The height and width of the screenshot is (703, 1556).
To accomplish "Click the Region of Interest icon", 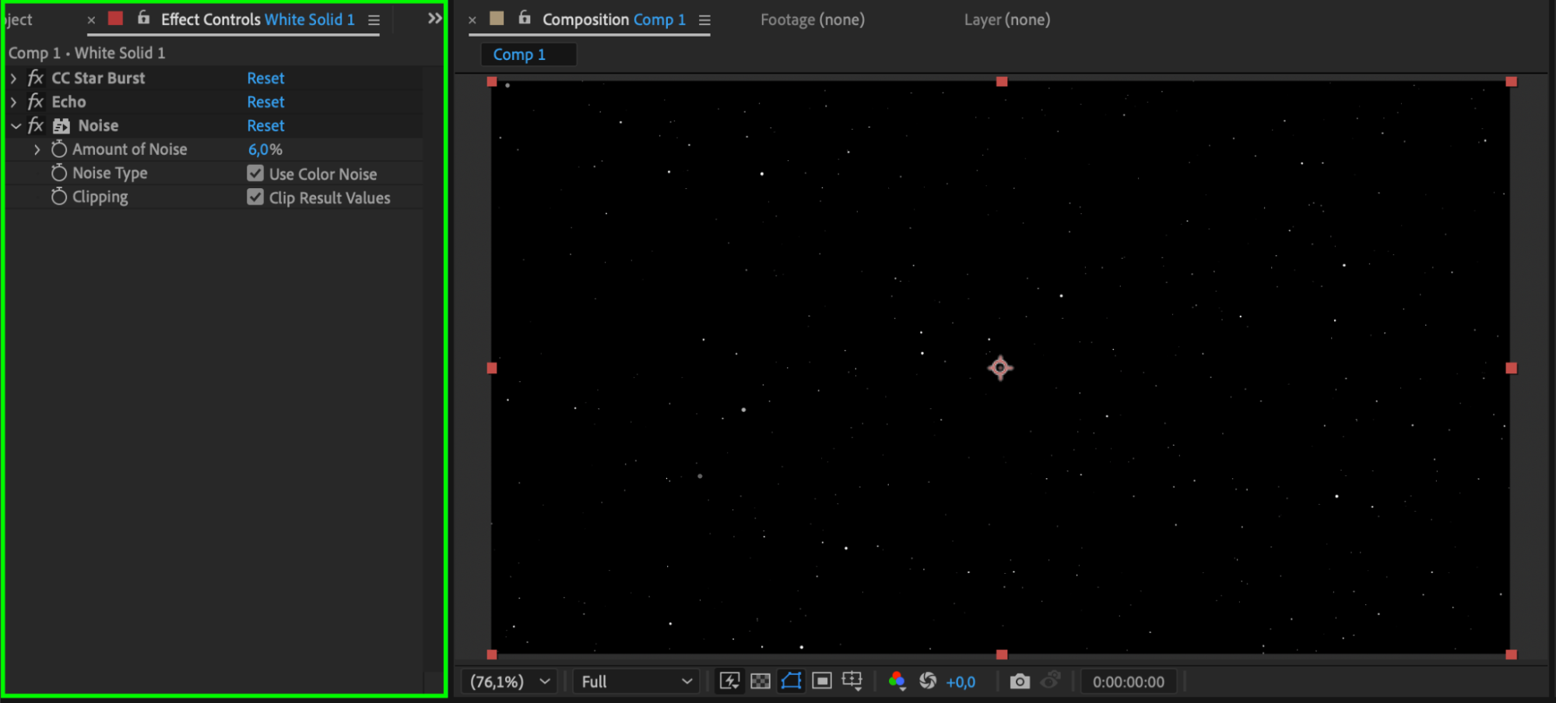I will tap(821, 681).
